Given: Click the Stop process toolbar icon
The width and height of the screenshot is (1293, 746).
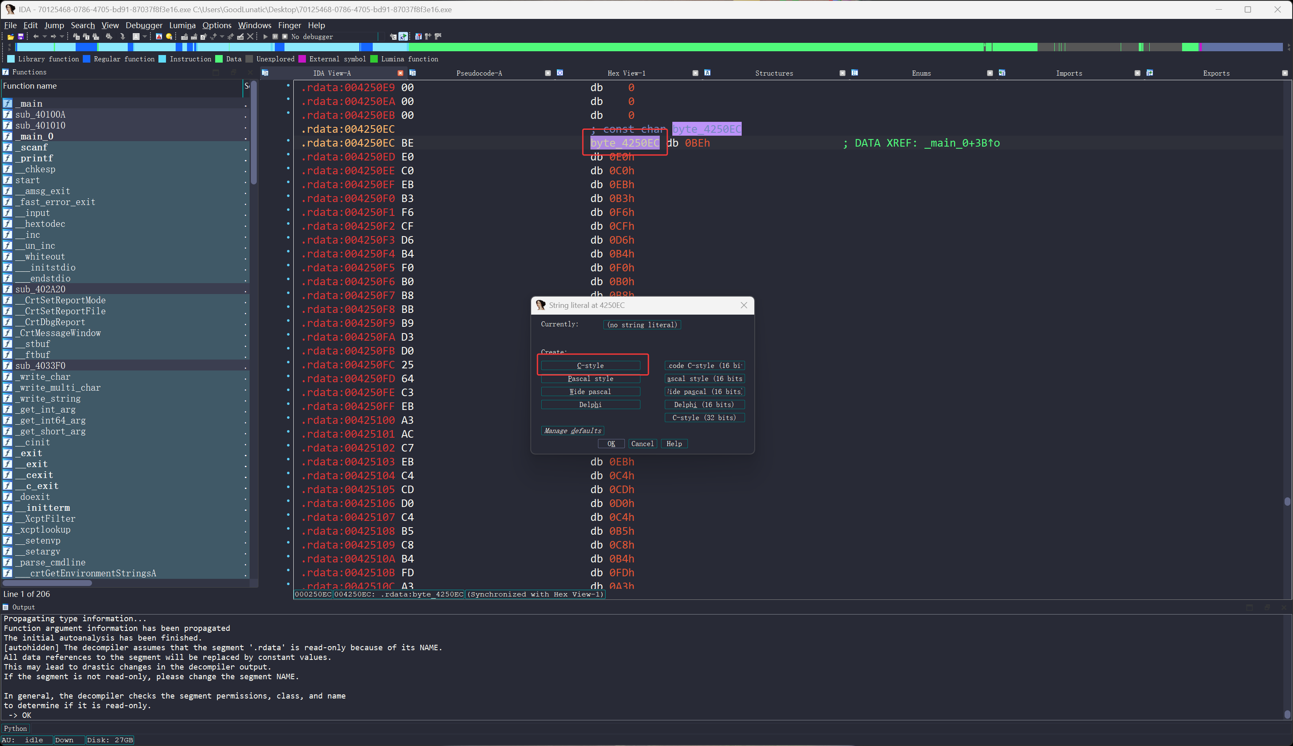Looking at the screenshot, I should 285,37.
